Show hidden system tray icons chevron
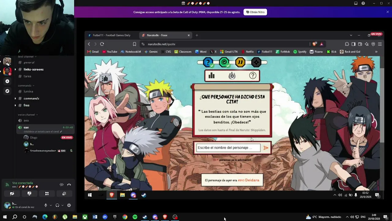 click(x=347, y=217)
